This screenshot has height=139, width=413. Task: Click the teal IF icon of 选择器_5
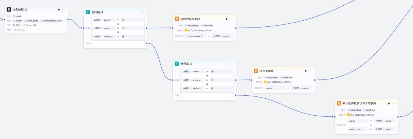click(177, 64)
